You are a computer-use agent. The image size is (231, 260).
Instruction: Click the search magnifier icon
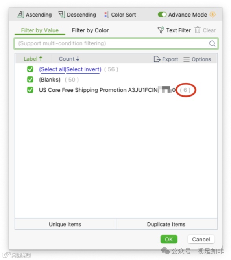click(212, 43)
